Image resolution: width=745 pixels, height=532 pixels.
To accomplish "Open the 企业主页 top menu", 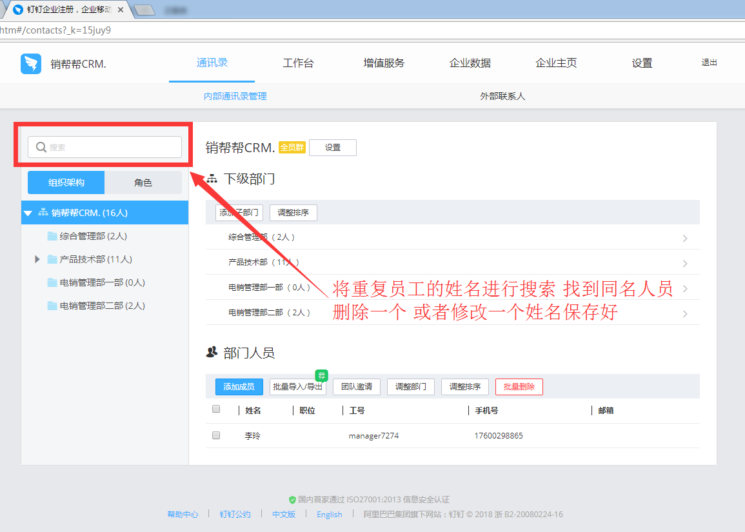I will 556,63.
